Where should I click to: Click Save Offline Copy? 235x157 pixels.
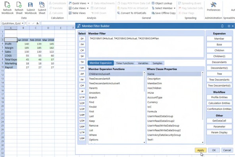(x=164, y=13)
